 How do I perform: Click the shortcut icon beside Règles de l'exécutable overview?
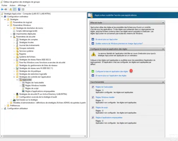tap(93, 87)
